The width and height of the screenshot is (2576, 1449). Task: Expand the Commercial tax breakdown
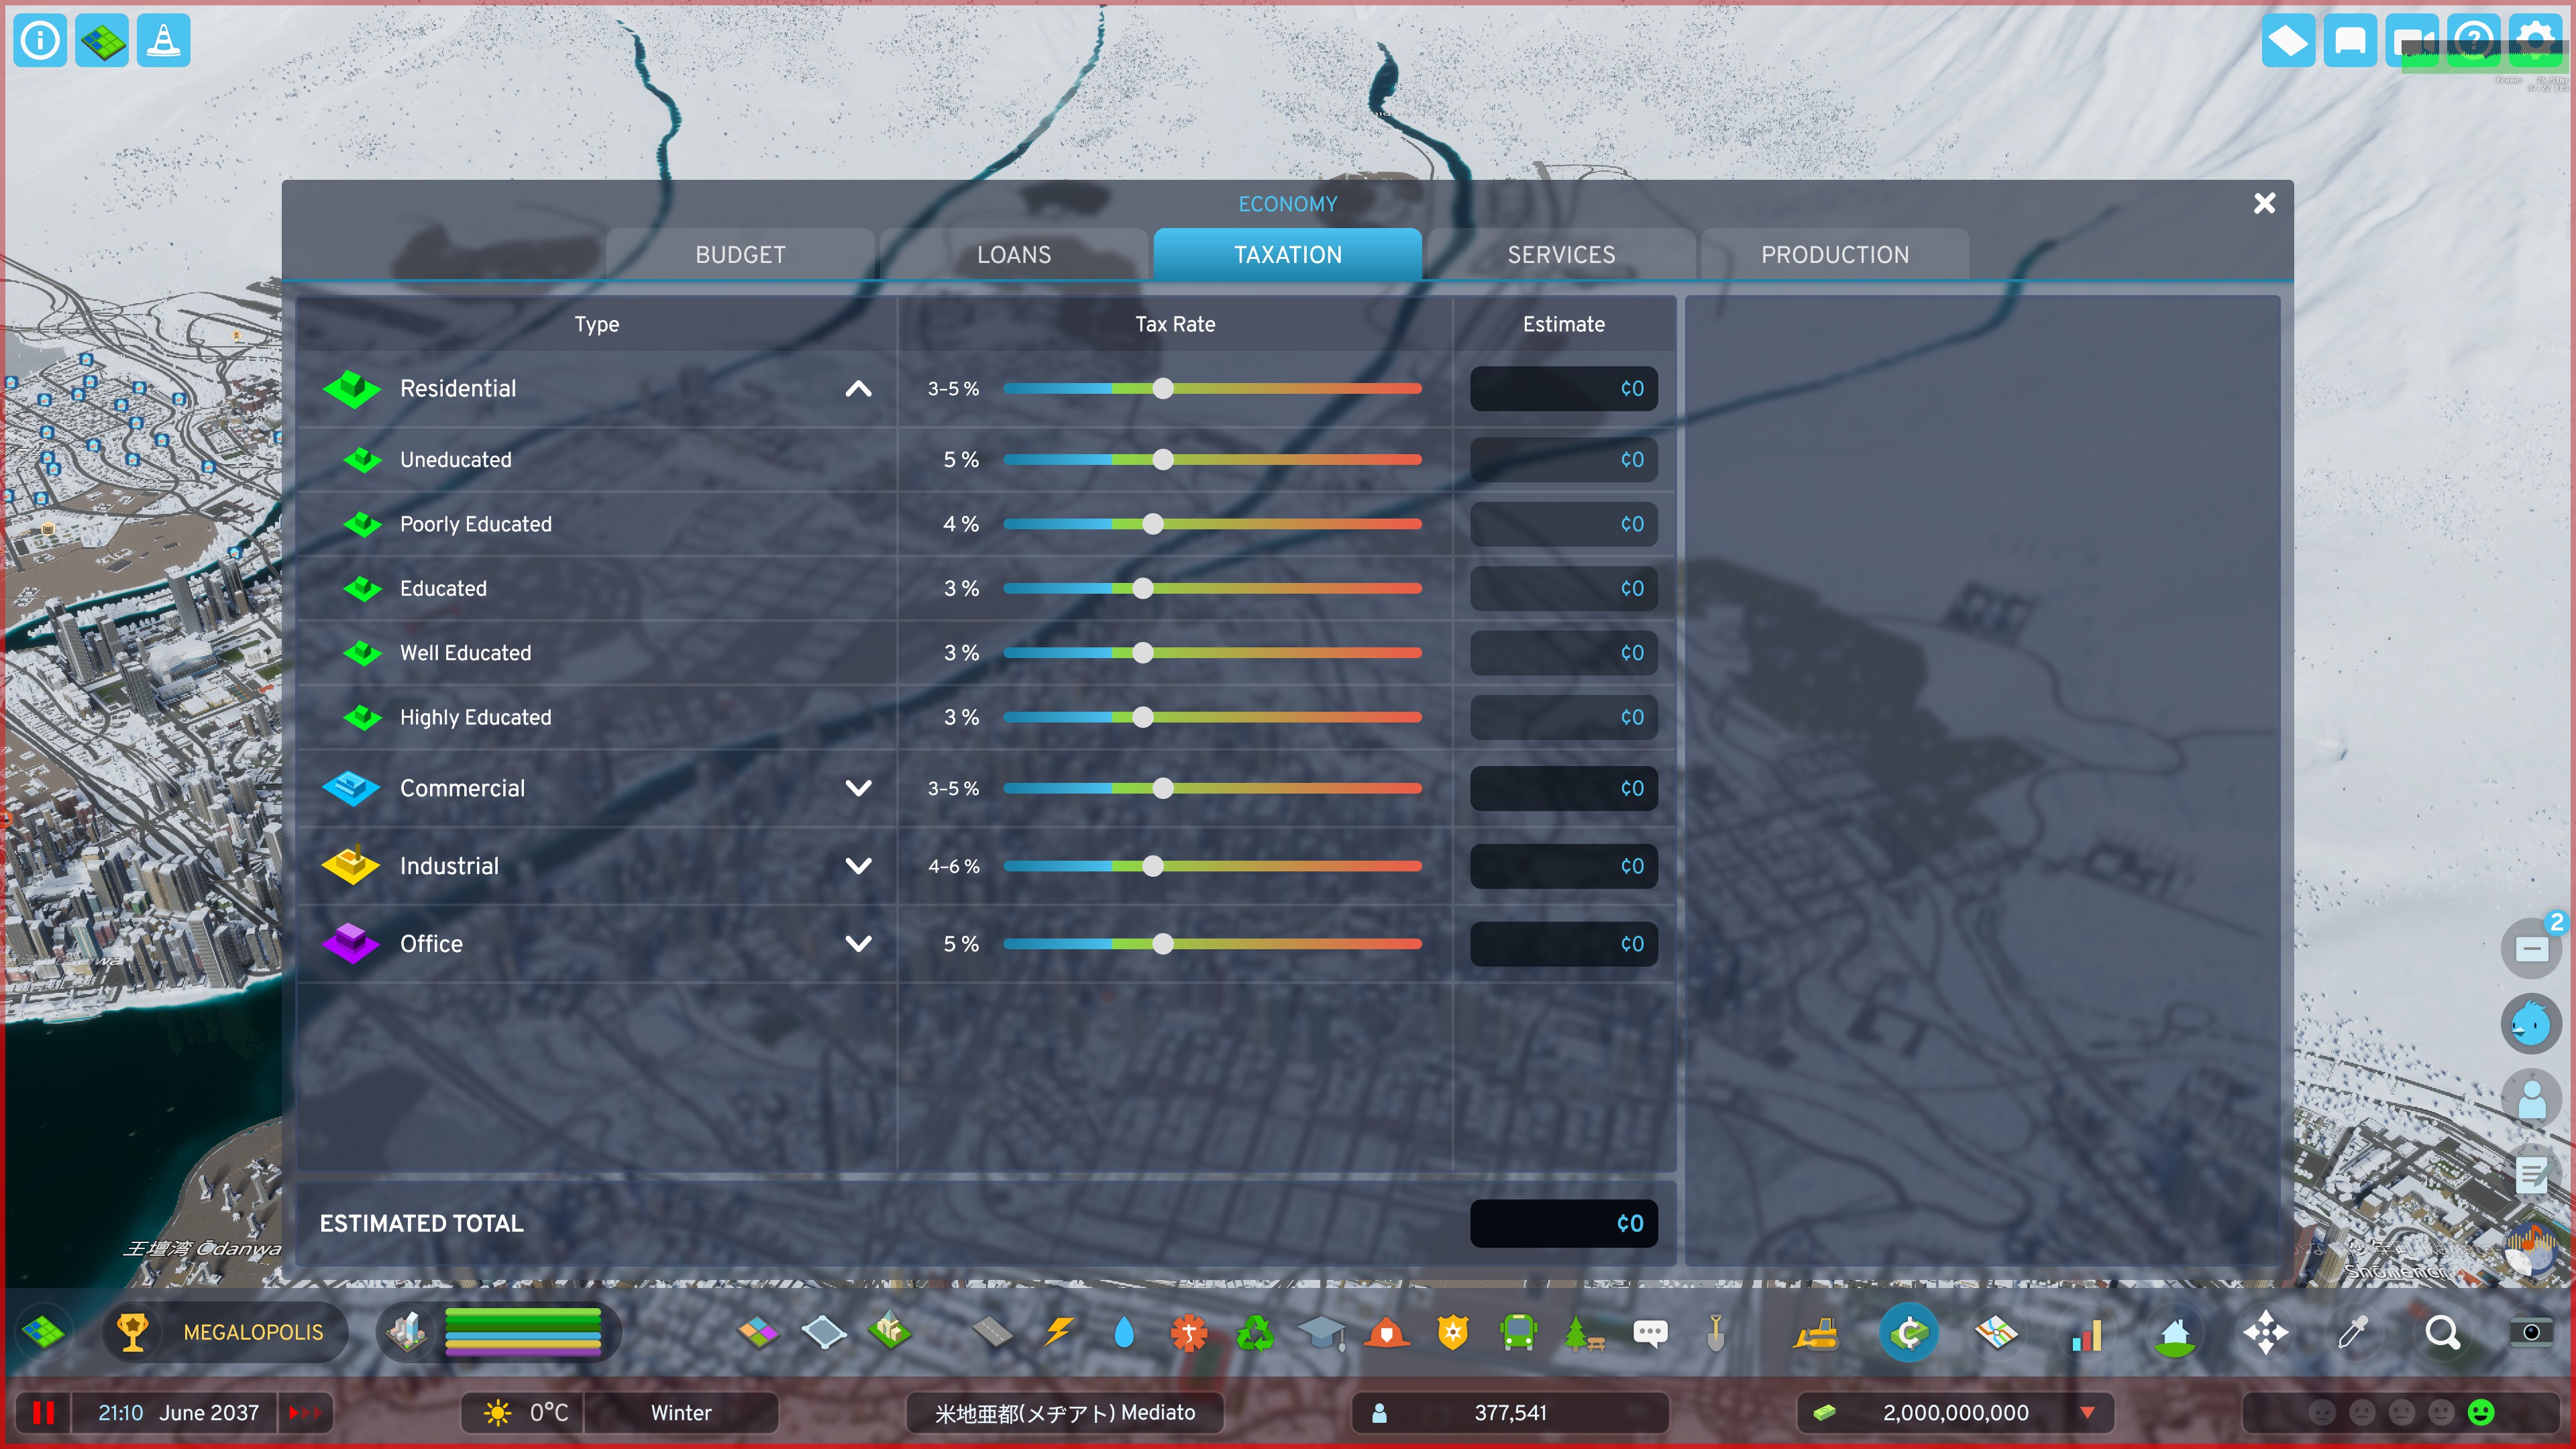tap(858, 788)
